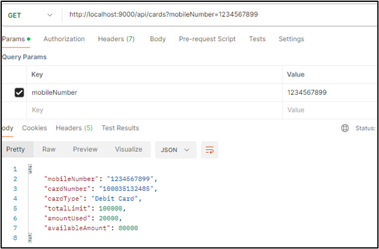The height and width of the screenshot is (249, 379).
Task: Open the JSON format dropdown
Action: coord(176,150)
